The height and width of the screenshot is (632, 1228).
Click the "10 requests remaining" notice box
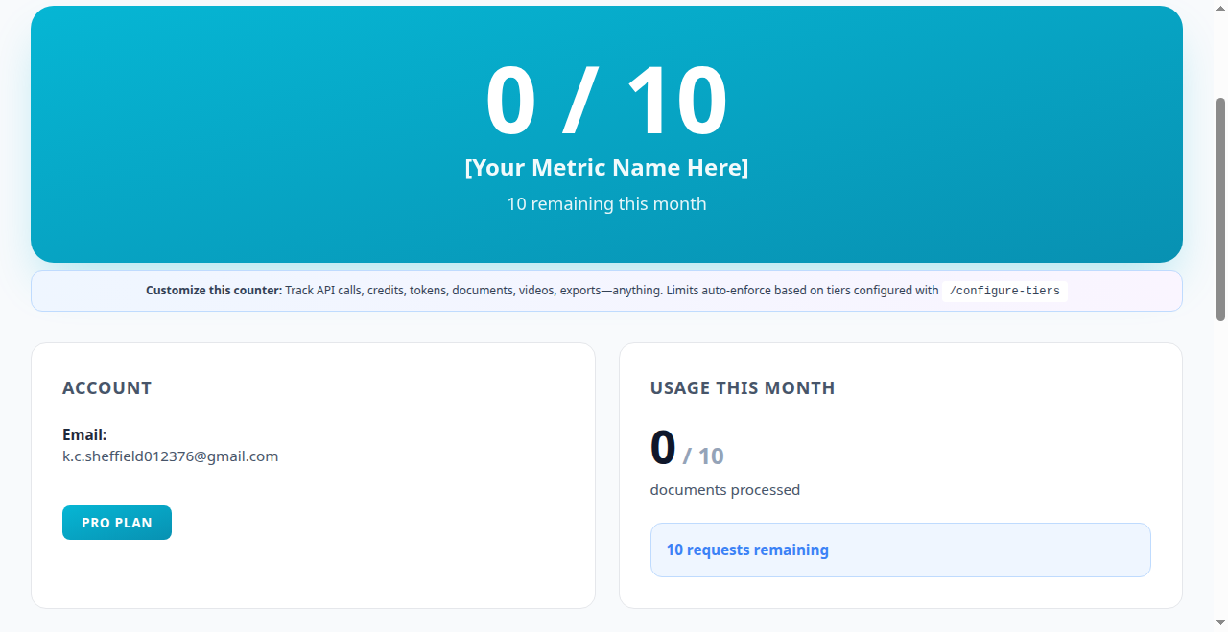point(900,550)
